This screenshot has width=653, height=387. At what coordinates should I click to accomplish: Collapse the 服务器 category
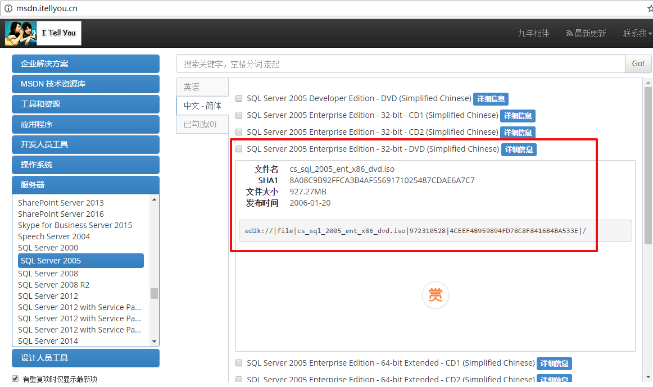(86, 185)
